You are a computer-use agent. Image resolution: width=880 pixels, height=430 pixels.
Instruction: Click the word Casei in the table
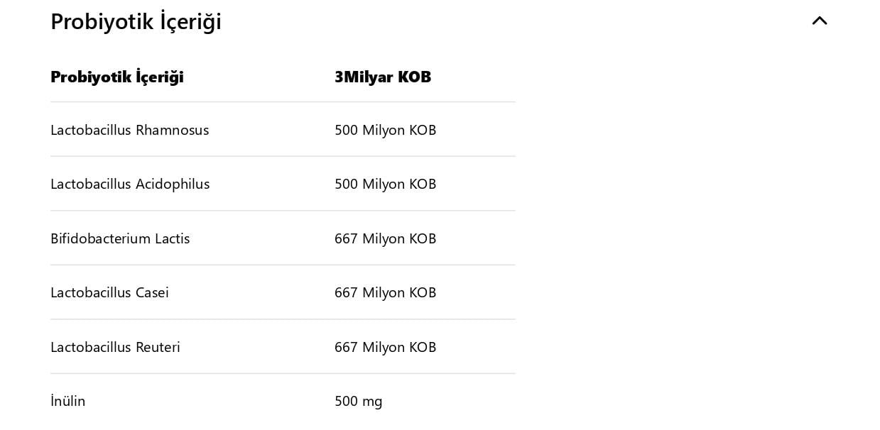pos(152,292)
